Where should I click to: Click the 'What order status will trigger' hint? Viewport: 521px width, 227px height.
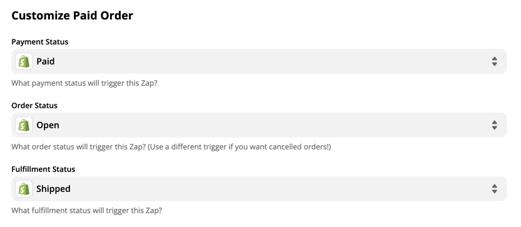tap(78, 146)
